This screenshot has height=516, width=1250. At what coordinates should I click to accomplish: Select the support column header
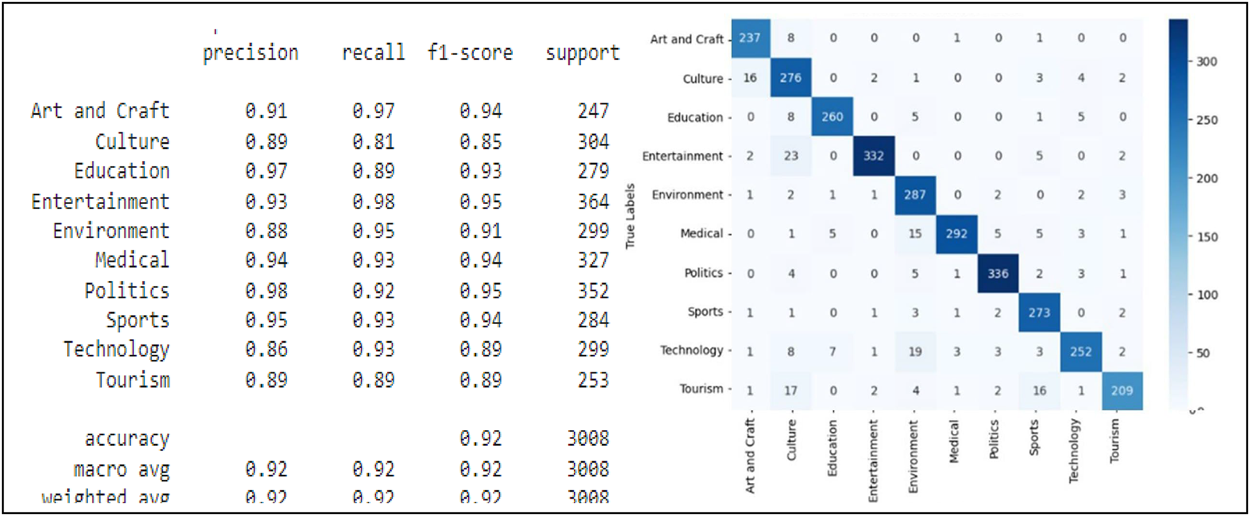click(583, 53)
